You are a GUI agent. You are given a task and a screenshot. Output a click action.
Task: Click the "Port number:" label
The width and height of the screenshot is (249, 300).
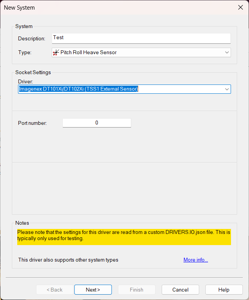click(x=32, y=123)
